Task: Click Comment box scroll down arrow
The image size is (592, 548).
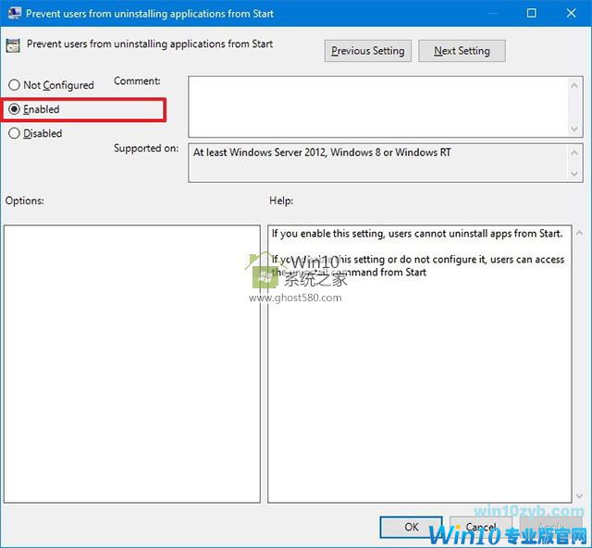Action: (574, 129)
